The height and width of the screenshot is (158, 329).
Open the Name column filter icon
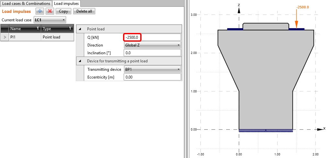(38, 29)
